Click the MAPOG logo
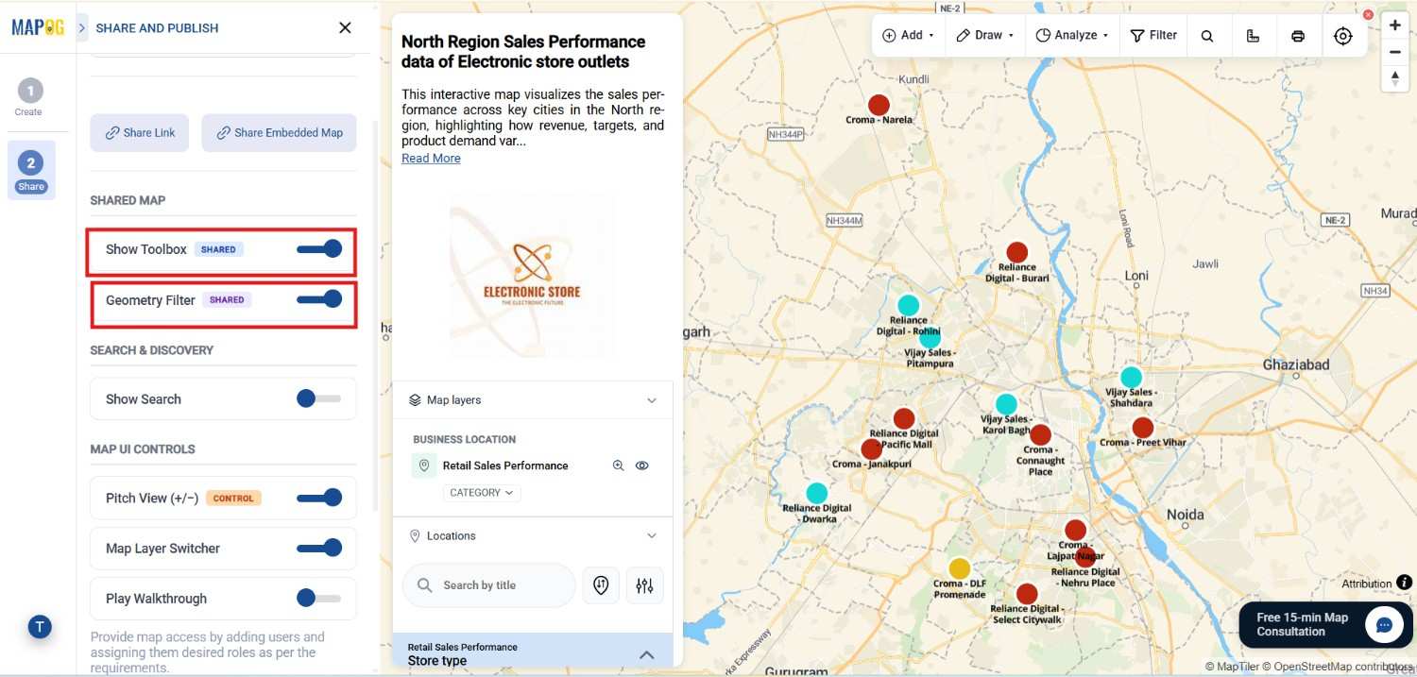 coord(38,27)
